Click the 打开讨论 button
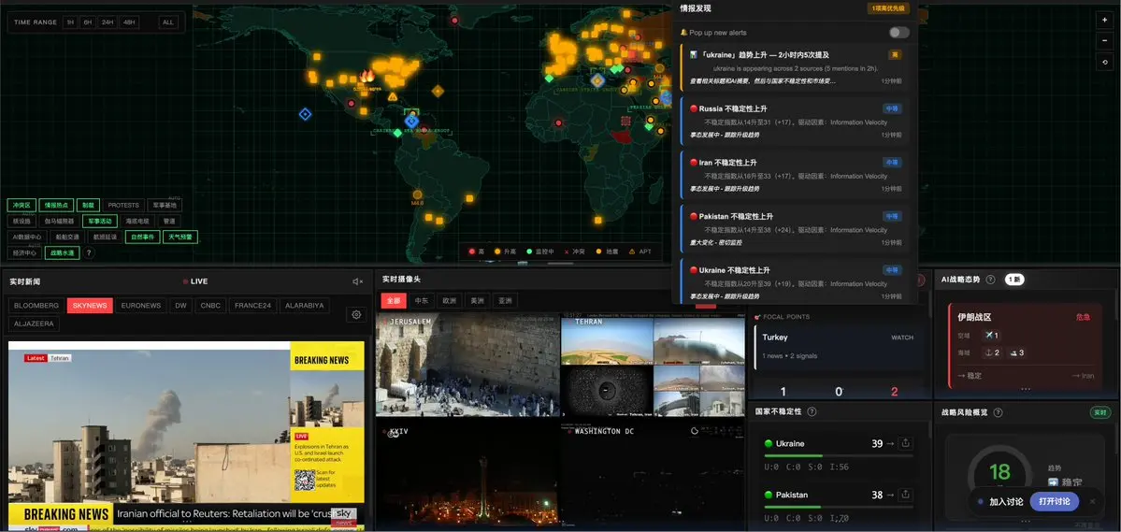Image resolution: width=1121 pixels, height=532 pixels. point(1054,502)
